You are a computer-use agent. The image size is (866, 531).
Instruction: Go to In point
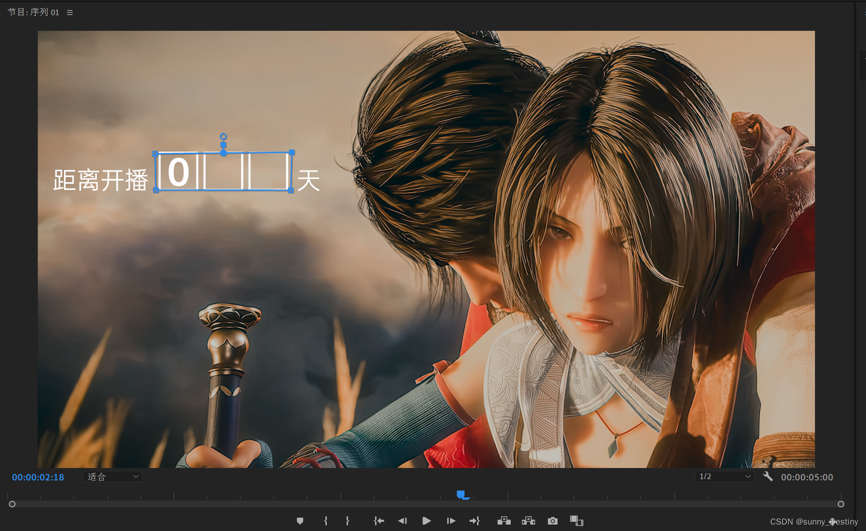pos(379,521)
